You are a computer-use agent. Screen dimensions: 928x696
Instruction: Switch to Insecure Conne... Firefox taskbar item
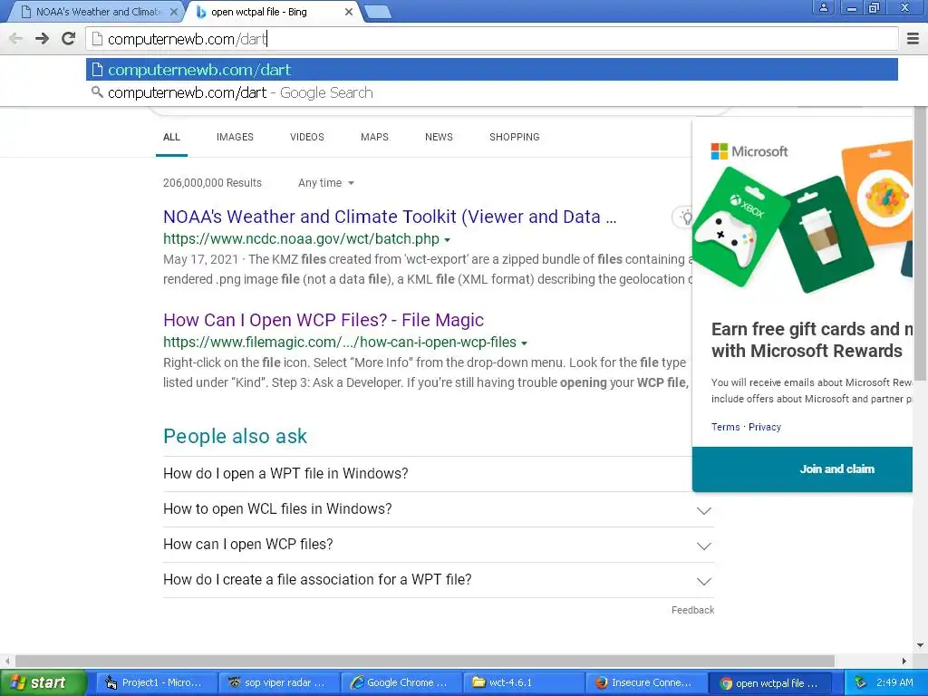coord(645,683)
